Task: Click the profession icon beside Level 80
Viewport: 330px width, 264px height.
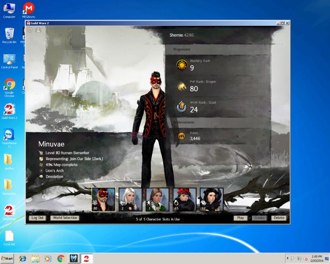Action: (x=41, y=153)
